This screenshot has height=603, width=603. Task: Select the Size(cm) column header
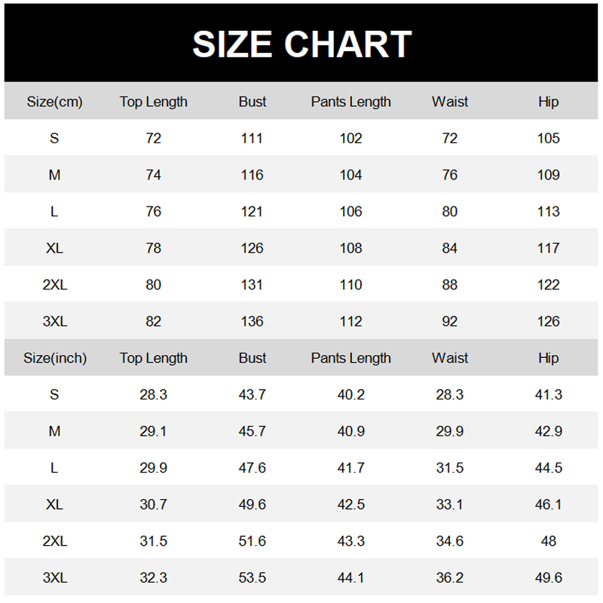[x=54, y=102]
